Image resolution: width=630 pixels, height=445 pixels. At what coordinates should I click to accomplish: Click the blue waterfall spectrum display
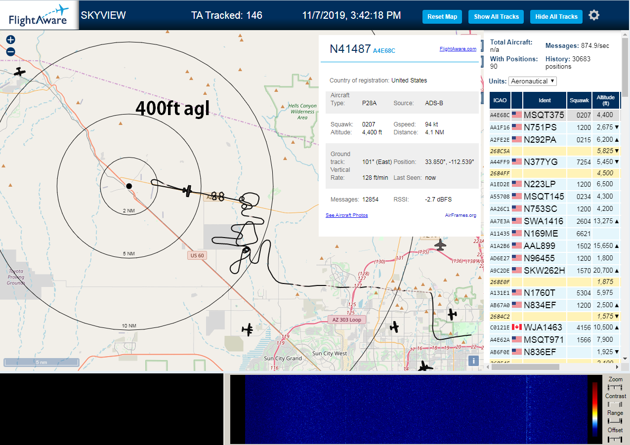(x=415, y=409)
